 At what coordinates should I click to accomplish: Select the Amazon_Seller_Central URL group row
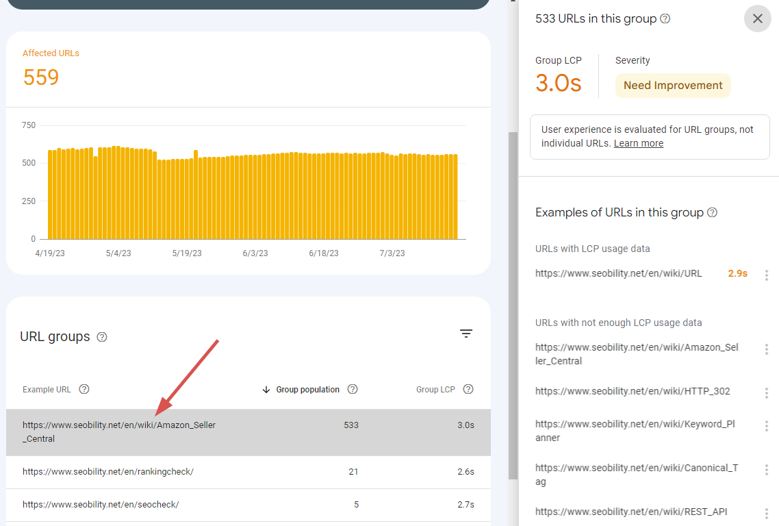(x=248, y=432)
